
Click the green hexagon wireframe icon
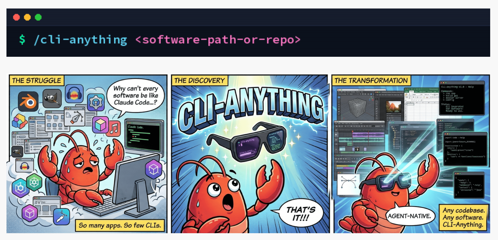point(34,183)
